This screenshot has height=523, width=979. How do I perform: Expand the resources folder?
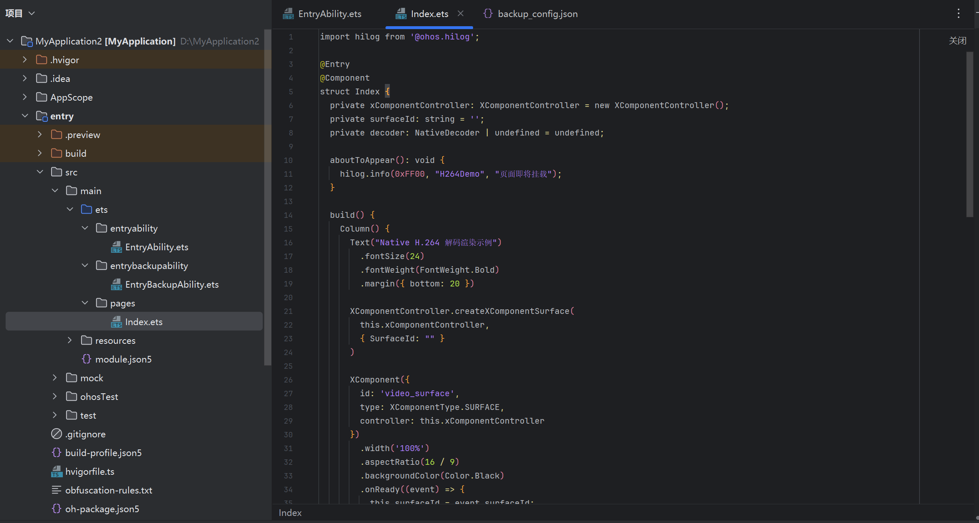pos(69,340)
